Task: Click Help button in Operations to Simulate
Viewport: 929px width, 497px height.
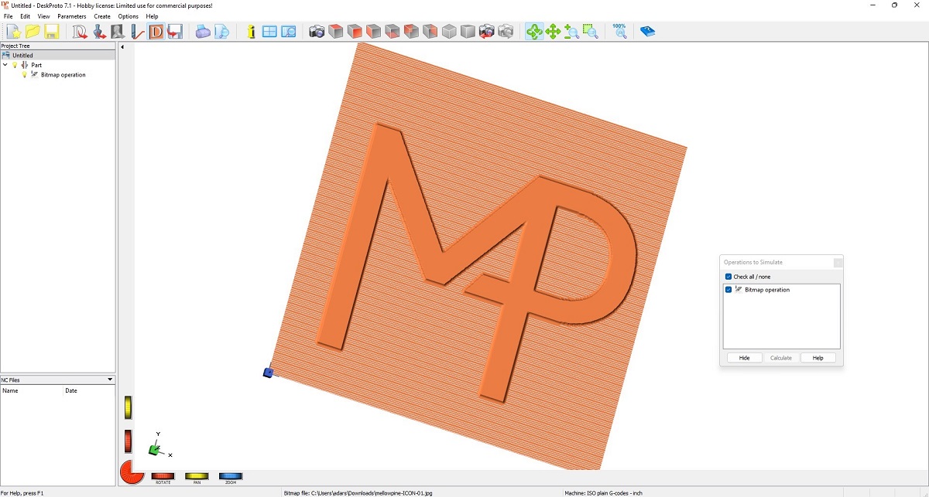Action: (x=818, y=358)
